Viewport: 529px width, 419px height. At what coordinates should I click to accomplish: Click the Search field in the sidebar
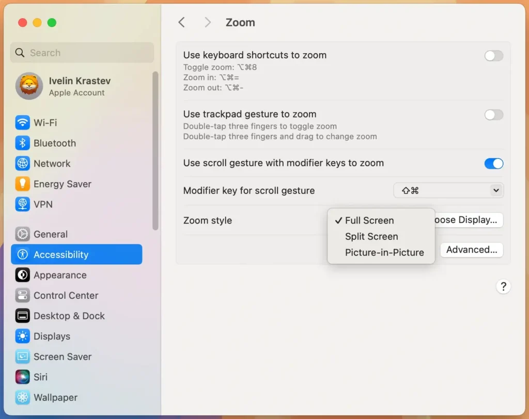[x=82, y=53]
